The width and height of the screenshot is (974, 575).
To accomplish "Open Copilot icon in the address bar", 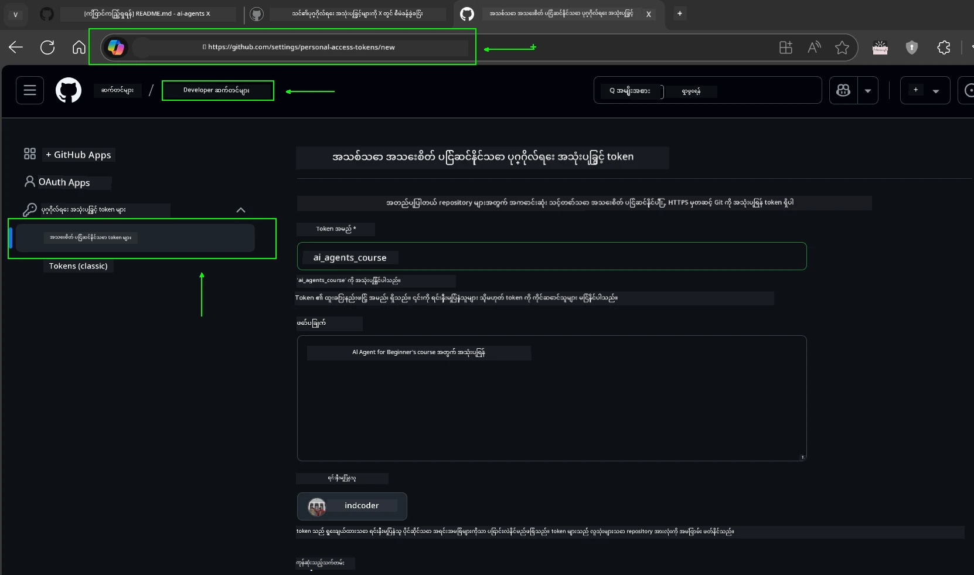I will [x=116, y=47].
